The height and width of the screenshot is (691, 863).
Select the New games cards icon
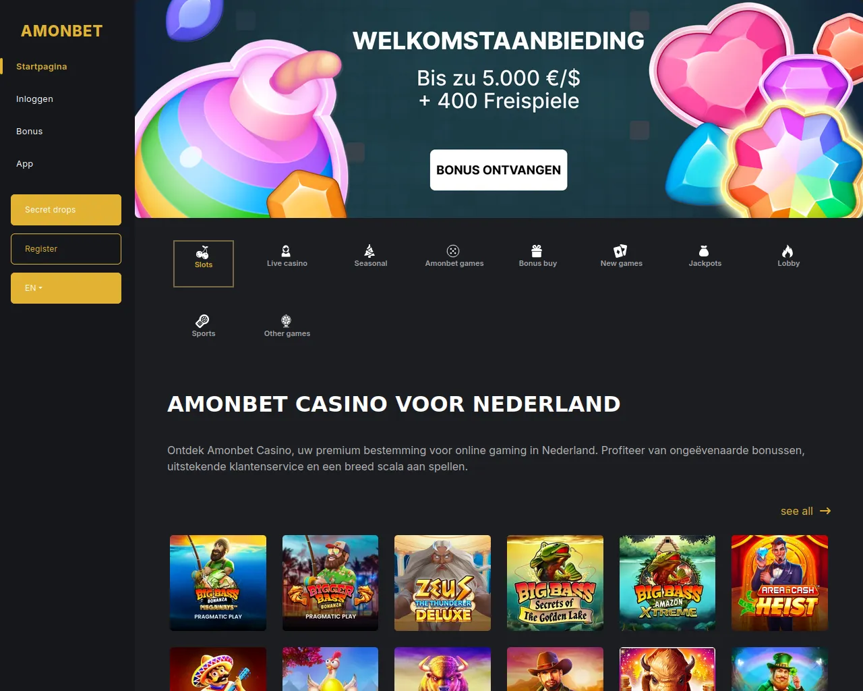coord(621,256)
